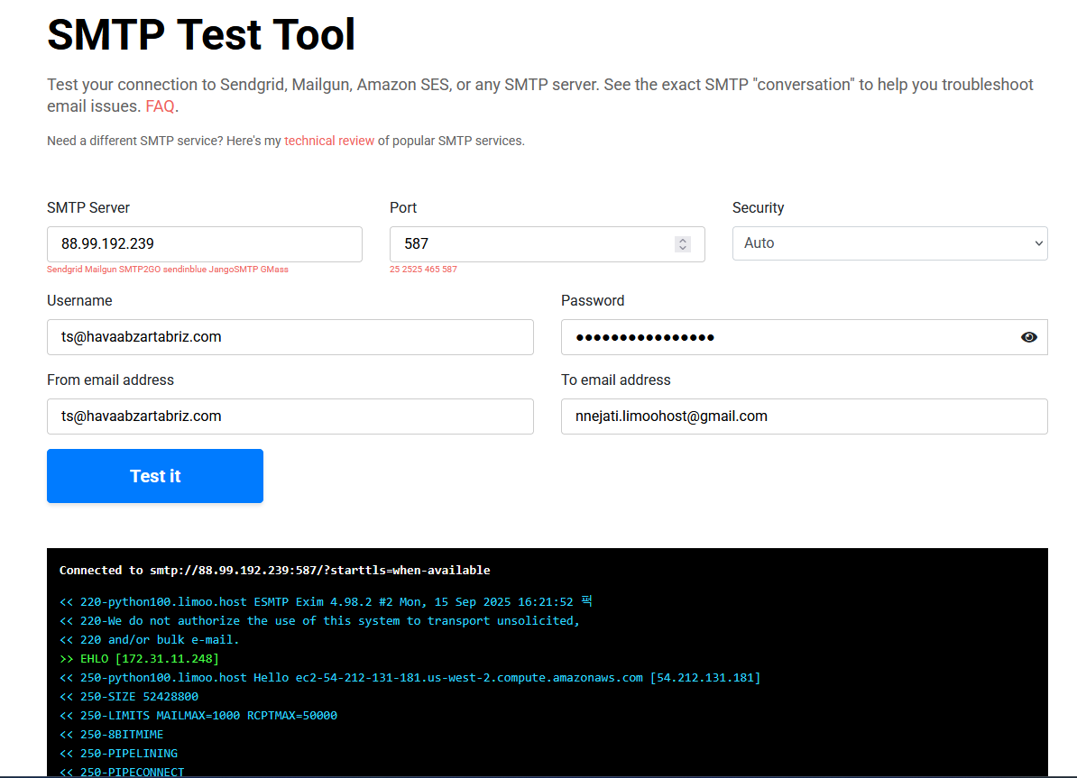Click the Port label

(403, 208)
